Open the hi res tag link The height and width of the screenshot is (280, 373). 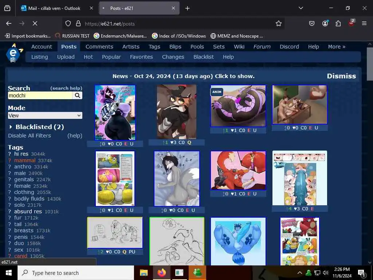[x=21, y=154]
